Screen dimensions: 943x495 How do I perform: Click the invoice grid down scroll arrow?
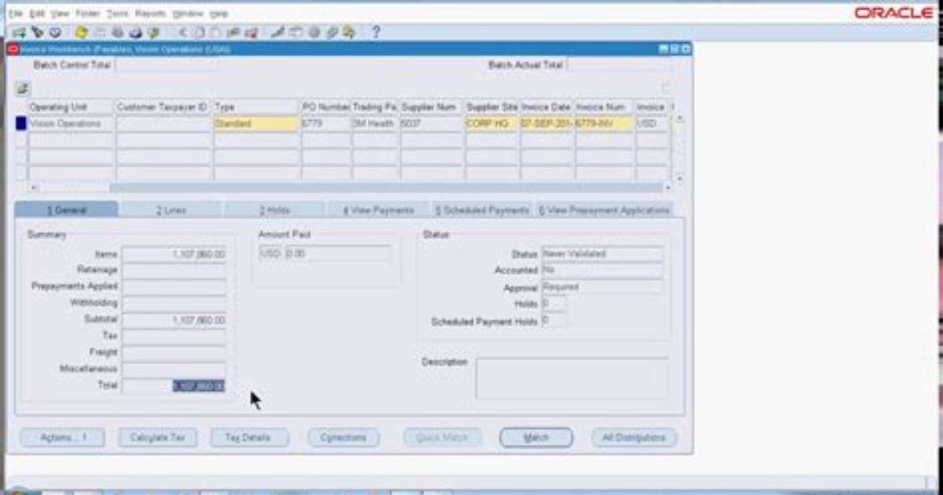(680, 178)
